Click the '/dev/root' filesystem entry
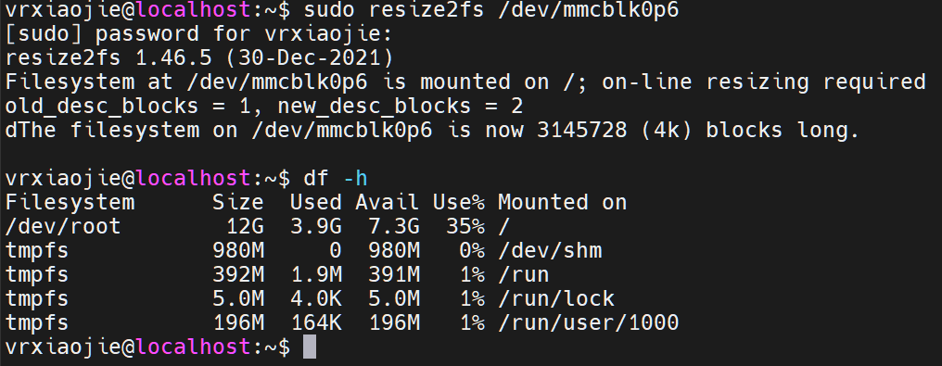Screen dimensions: 942x366 (63, 226)
